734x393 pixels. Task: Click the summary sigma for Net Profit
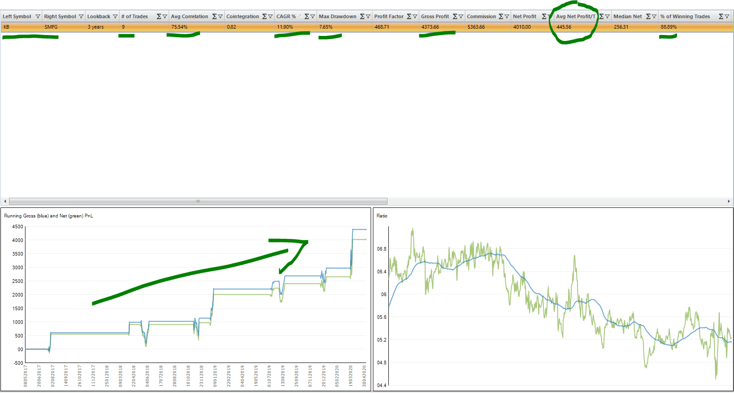click(x=544, y=16)
